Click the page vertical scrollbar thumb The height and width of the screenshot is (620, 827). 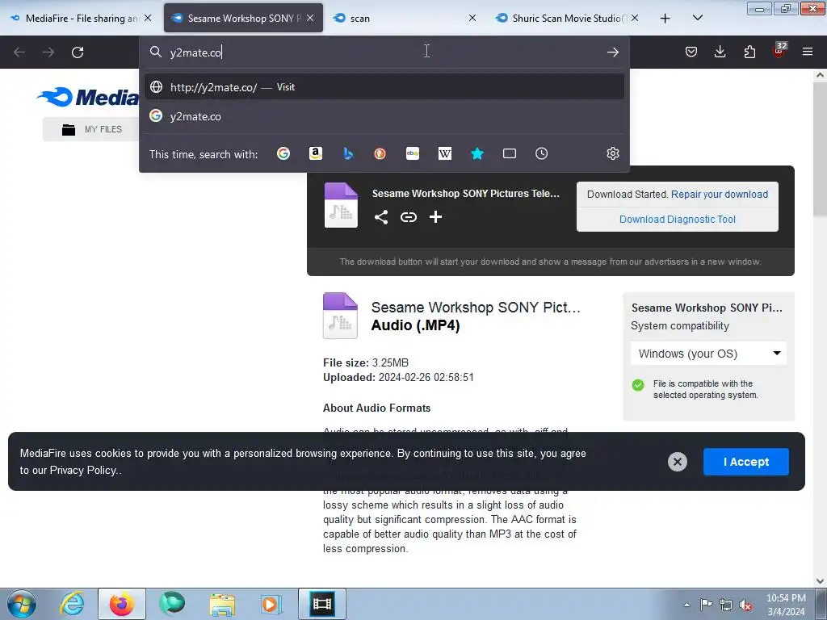tap(819, 149)
